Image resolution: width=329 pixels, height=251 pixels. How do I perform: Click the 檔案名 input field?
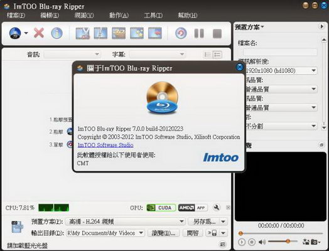[x=280, y=52]
